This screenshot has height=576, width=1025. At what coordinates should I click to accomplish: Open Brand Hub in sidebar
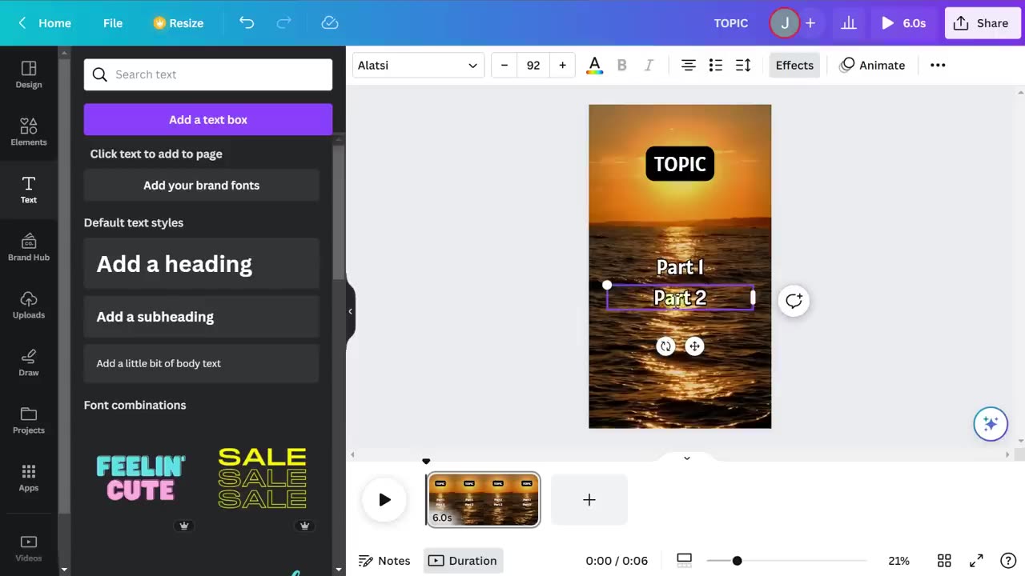[x=29, y=247]
